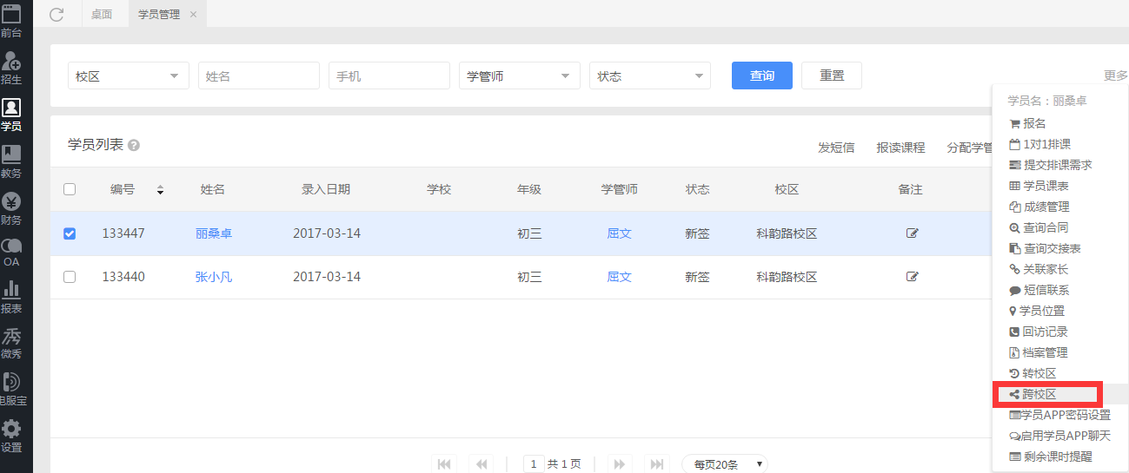Open the 前台 front desk sidebar icon
This screenshot has height=473, width=1129.
11,19
